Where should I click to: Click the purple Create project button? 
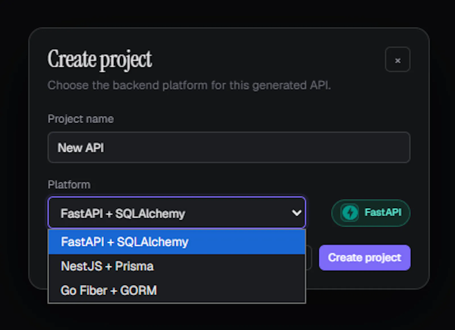tap(365, 258)
